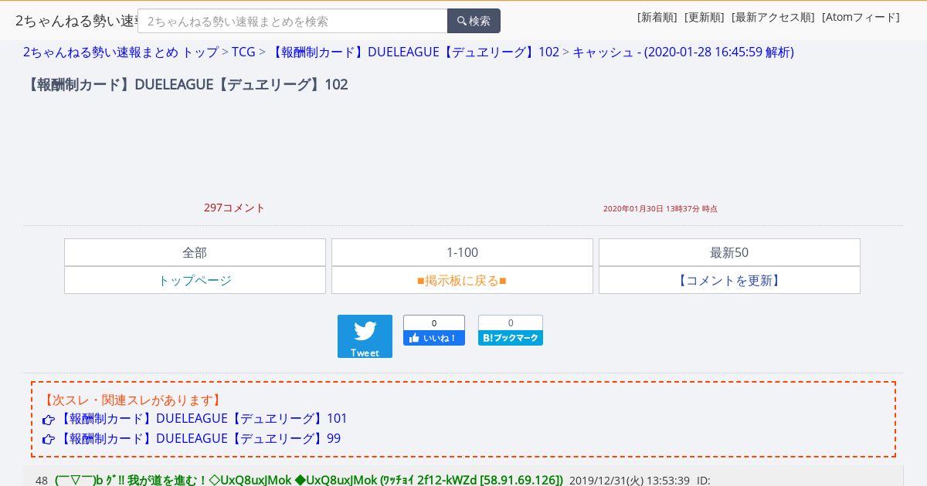Screen dimensions: 927x486
Task: Click the 次スレ・関連スレがあります notice text
Action: pyautogui.click(x=132, y=400)
